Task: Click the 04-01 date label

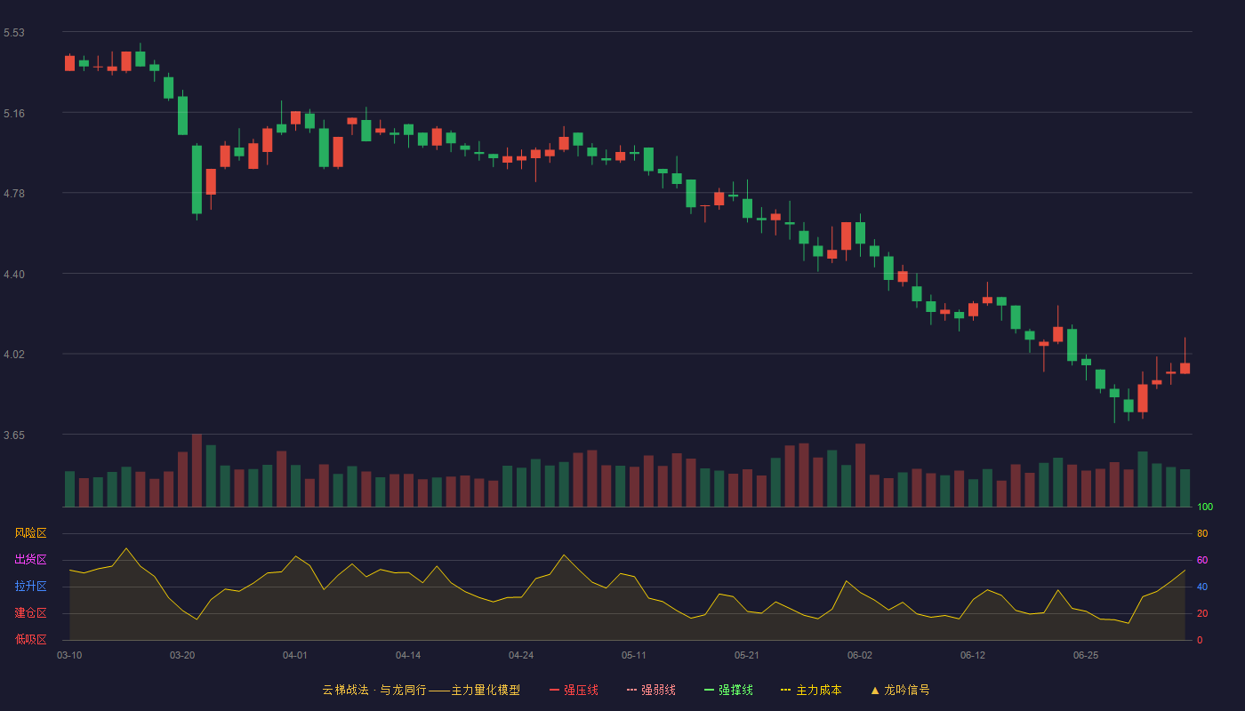Action: (x=295, y=655)
